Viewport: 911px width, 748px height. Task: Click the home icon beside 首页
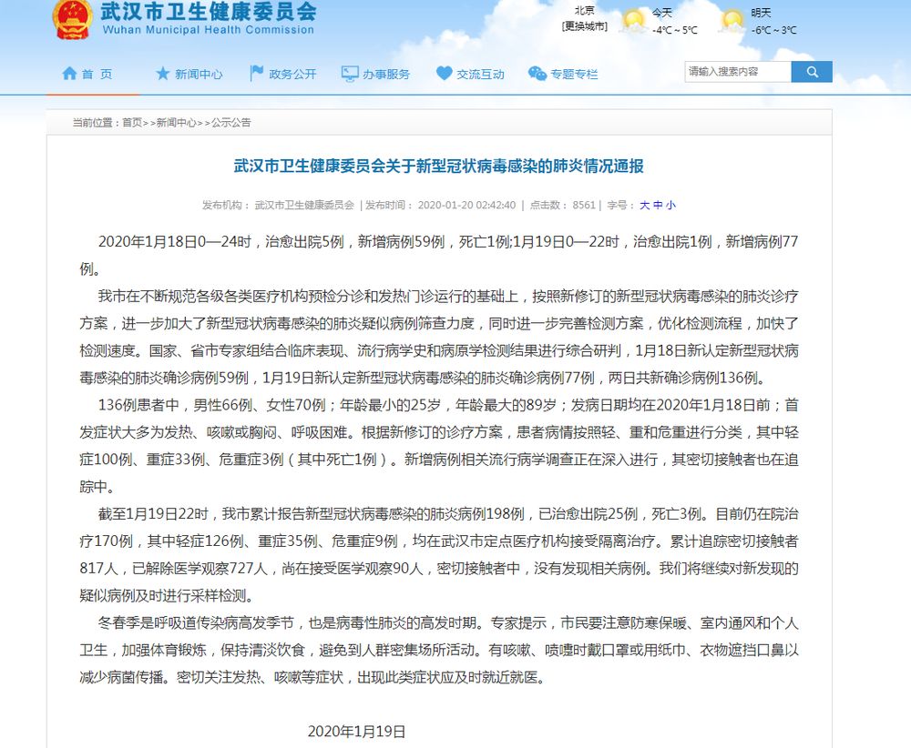69,74
